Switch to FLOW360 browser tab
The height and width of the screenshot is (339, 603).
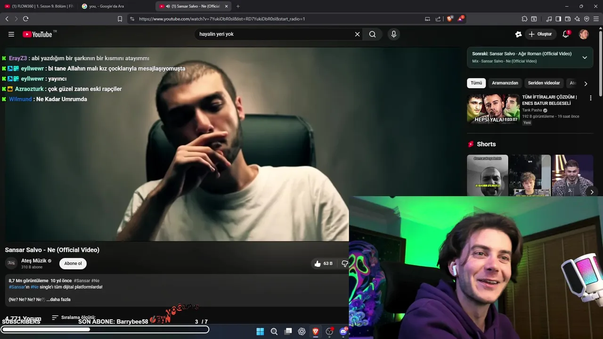pos(39,6)
